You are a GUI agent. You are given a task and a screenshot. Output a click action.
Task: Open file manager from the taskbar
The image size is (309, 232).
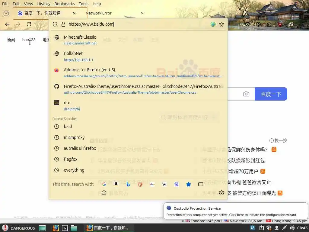click(x=74, y=228)
